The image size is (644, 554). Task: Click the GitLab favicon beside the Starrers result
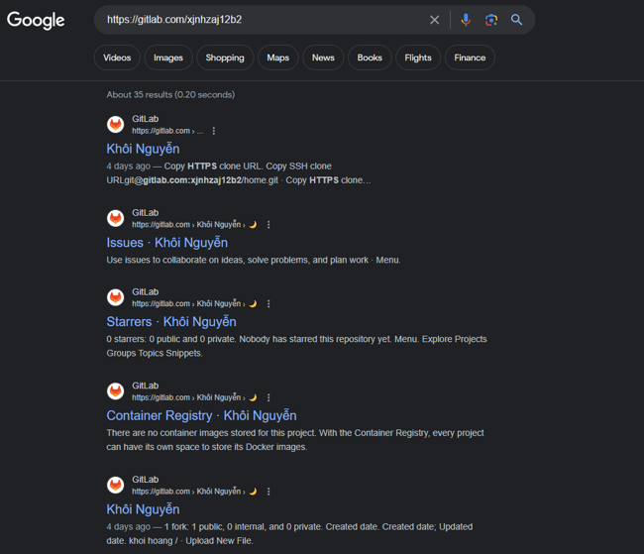coord(115,297)
